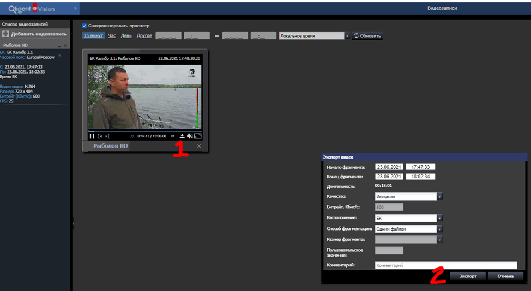Click the Рыболов HD tile title label

point(111,146)
